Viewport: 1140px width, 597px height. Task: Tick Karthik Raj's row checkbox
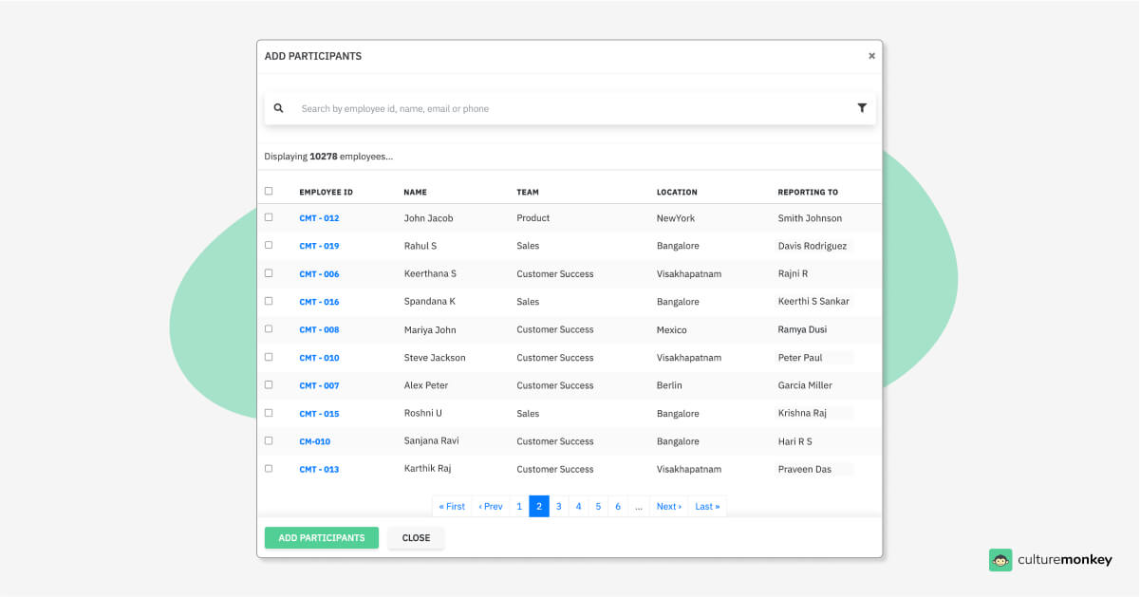coord(269,468)
